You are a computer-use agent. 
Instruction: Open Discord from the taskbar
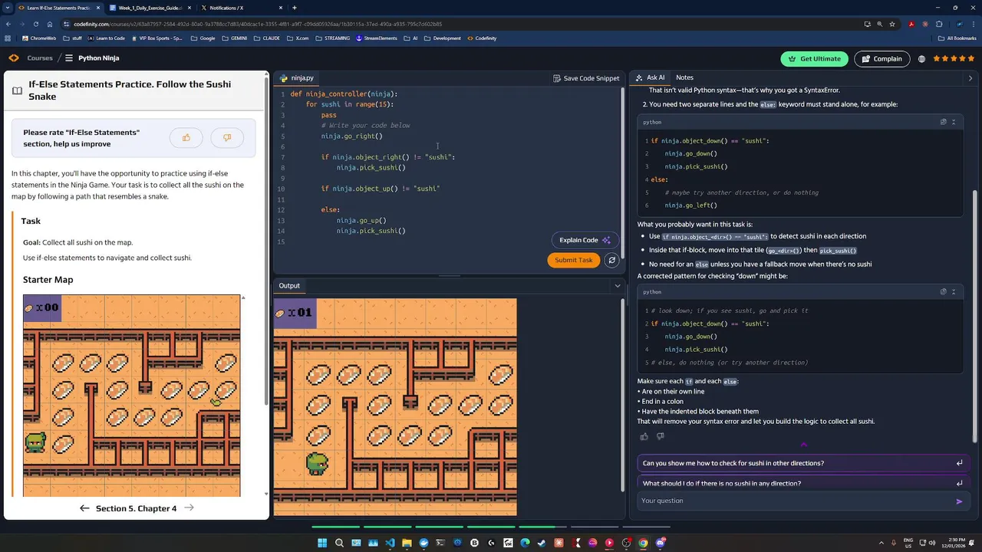coord(660,543)
